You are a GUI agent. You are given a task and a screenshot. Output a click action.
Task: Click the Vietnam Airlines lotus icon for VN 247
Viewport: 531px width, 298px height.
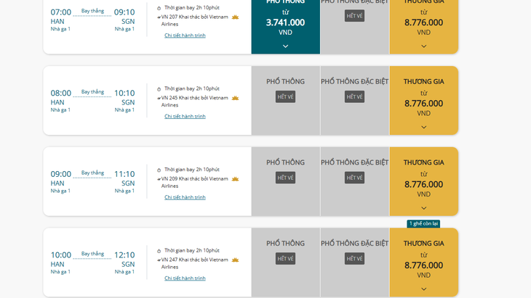(235, 260)
